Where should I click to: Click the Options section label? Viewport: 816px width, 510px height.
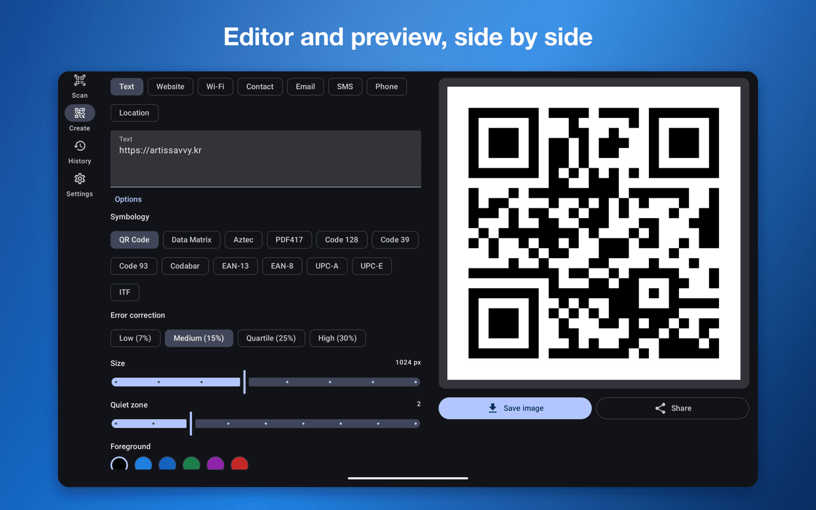pyautogui.click(x=128, y=200)
